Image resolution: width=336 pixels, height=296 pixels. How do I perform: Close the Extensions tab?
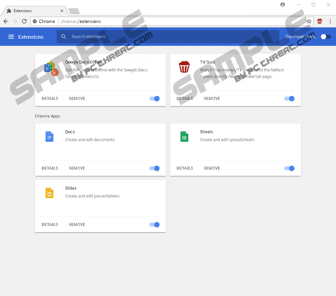pos(62,11)
